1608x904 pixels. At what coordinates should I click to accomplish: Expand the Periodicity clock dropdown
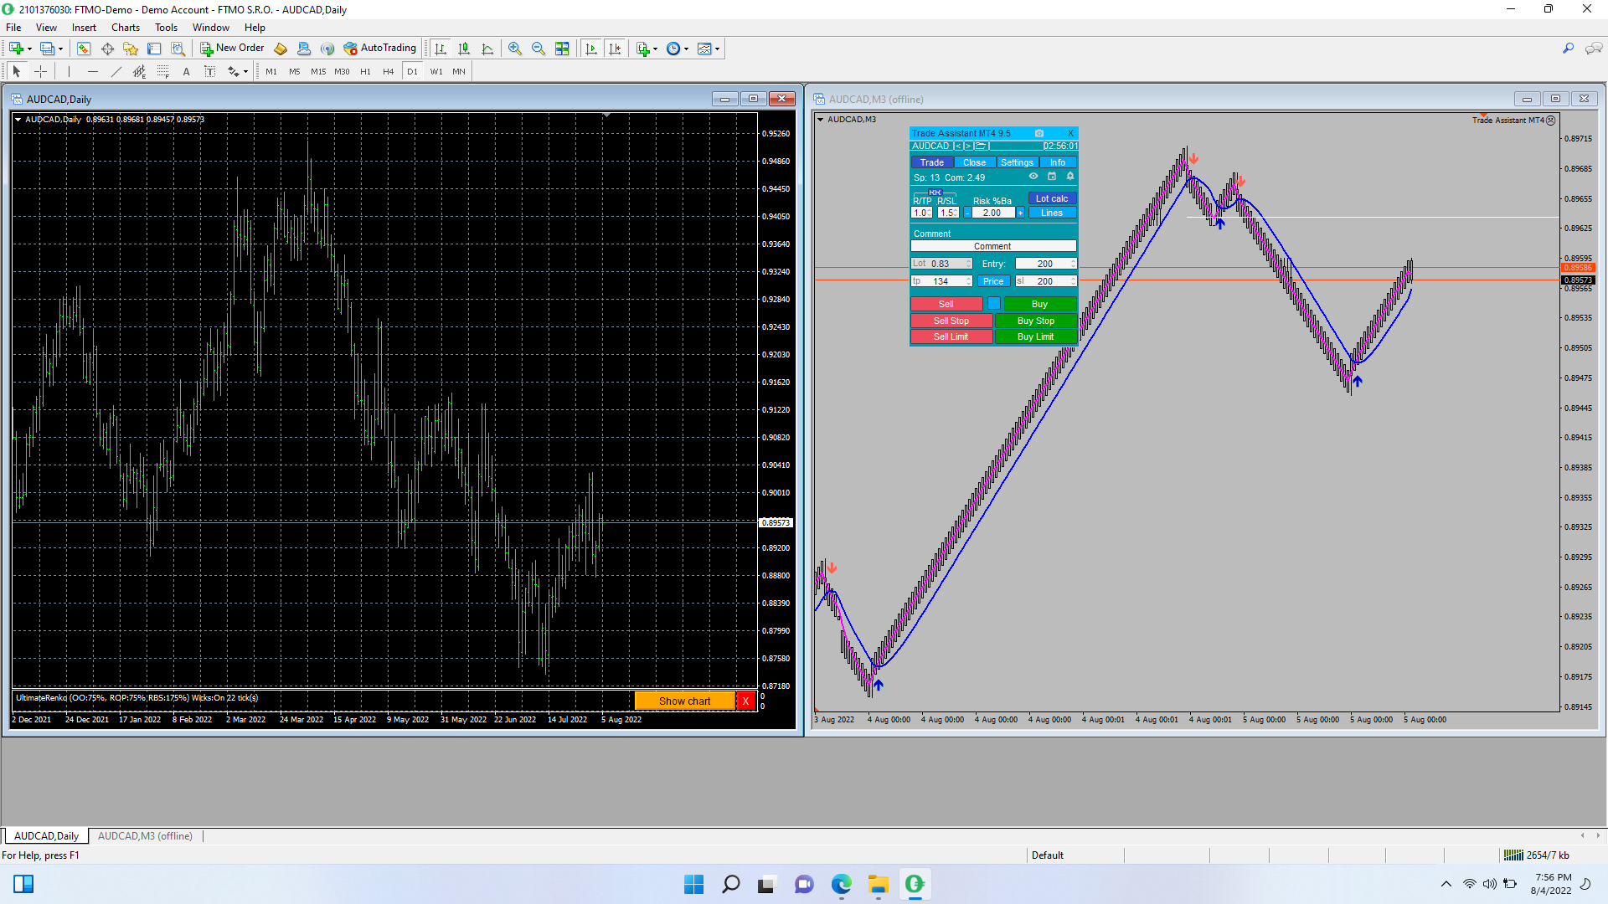pos(687,49)
